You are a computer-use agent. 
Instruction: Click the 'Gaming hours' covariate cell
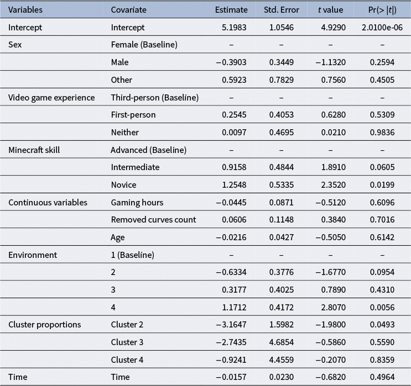point(137,203)
